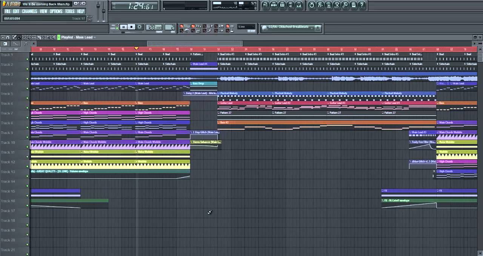
Task: Save a new version of the project
Action: pyautogui.click(x=320, y=5)
